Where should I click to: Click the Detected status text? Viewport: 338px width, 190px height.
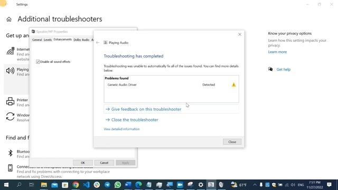click(x=209, y=84)
